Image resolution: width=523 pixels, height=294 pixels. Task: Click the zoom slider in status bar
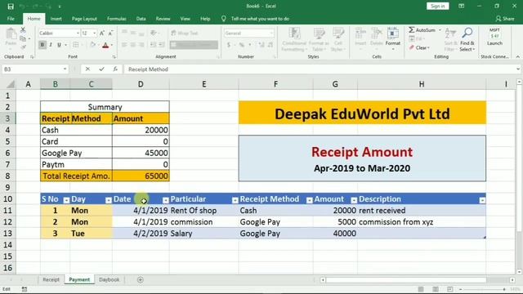[x=482, y=289]
